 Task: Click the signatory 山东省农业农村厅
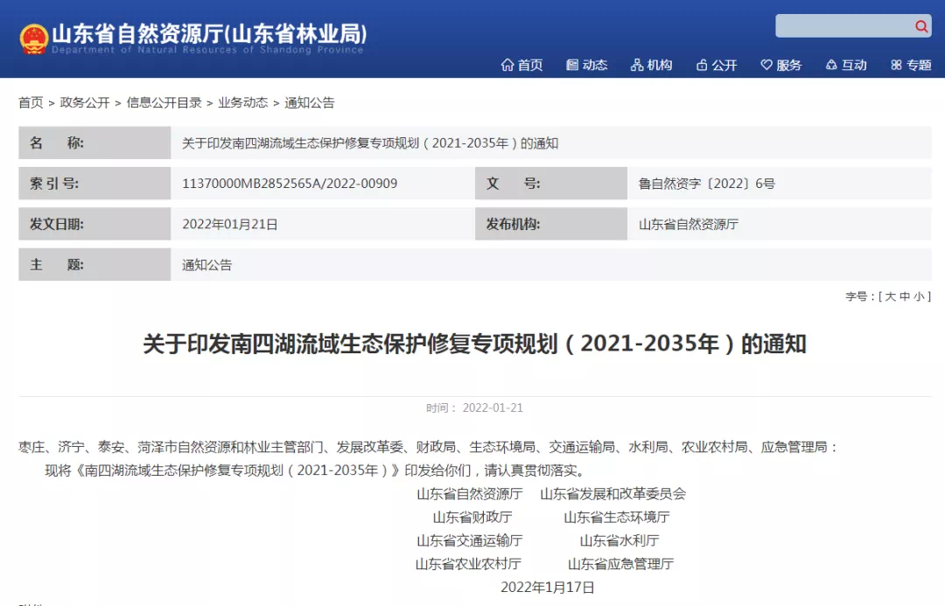coord(468,564)
